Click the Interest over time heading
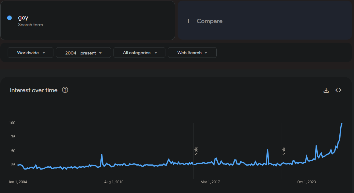 point(34,90)
